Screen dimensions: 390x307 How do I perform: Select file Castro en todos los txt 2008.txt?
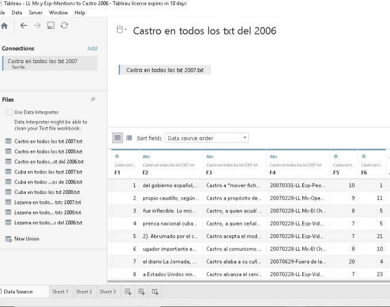click(x=48, y=151)
